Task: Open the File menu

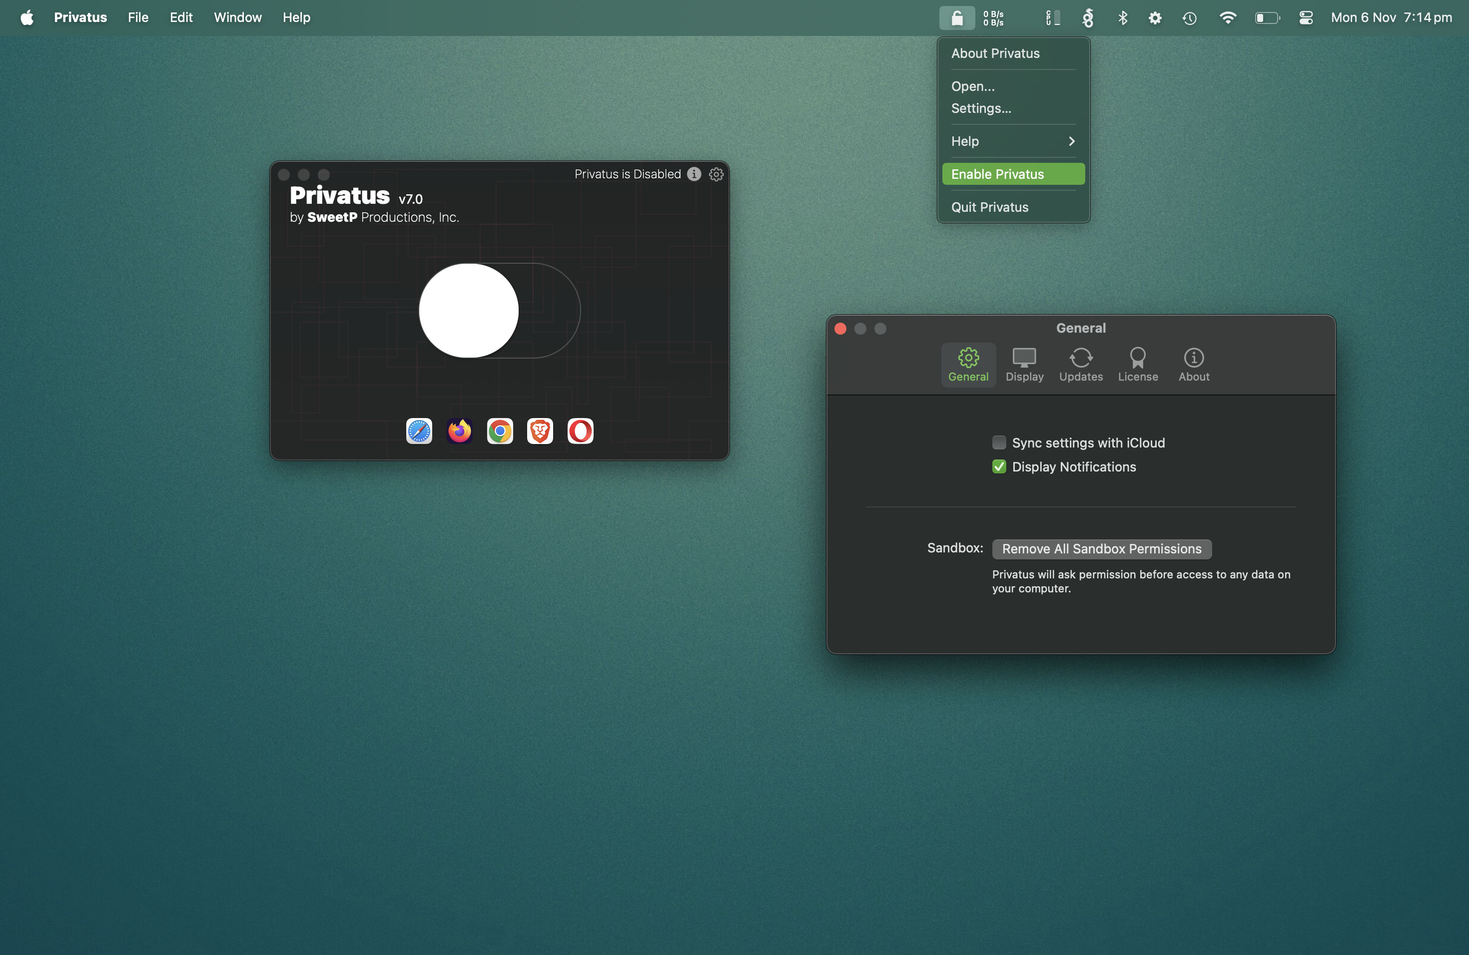Action: [x=138, y=17]
